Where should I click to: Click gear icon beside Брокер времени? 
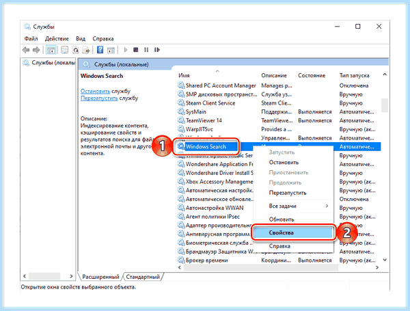181,260
